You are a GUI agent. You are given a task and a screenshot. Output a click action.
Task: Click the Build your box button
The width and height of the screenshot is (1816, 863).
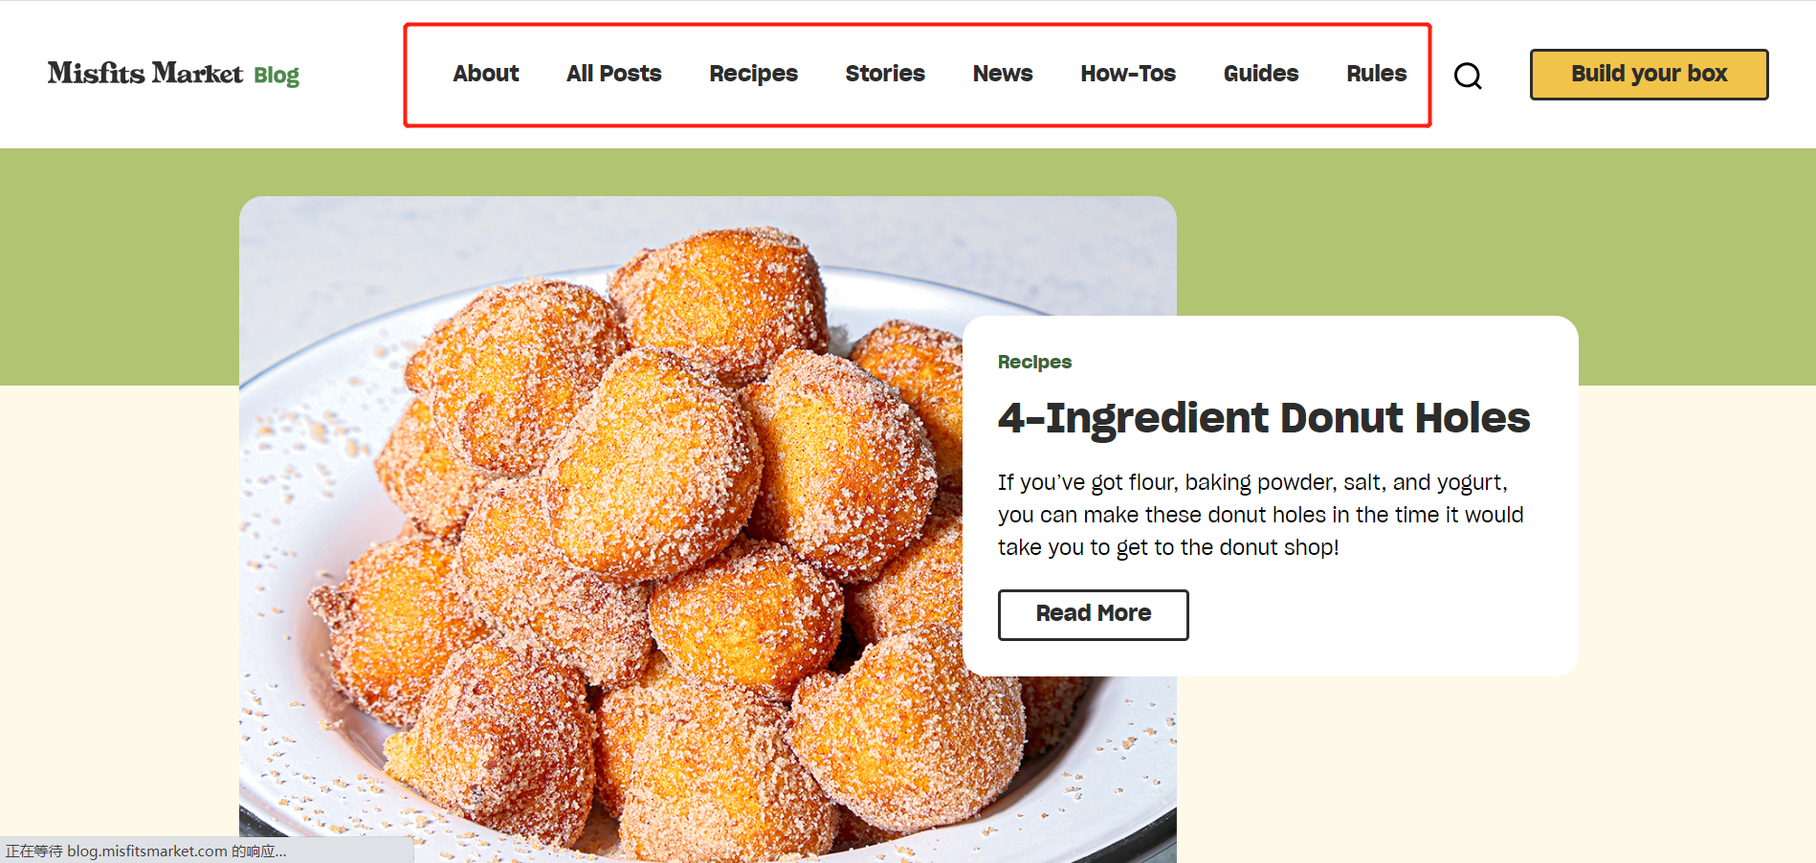pos(1649,75)
